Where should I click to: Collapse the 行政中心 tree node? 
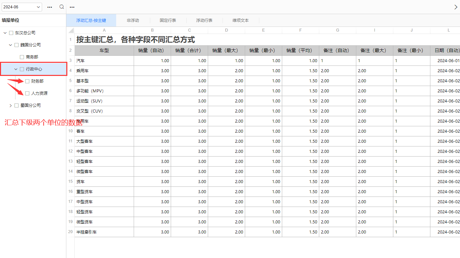16,69
